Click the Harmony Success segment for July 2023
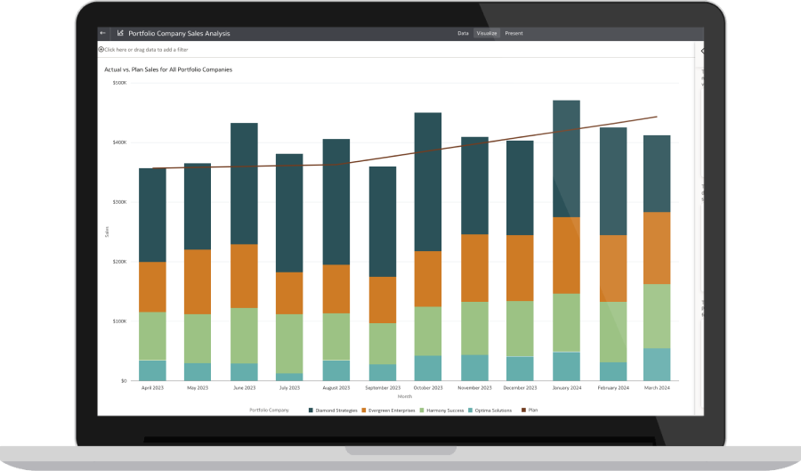The width and height of the screenshot is (801, 471). point(289,343)
